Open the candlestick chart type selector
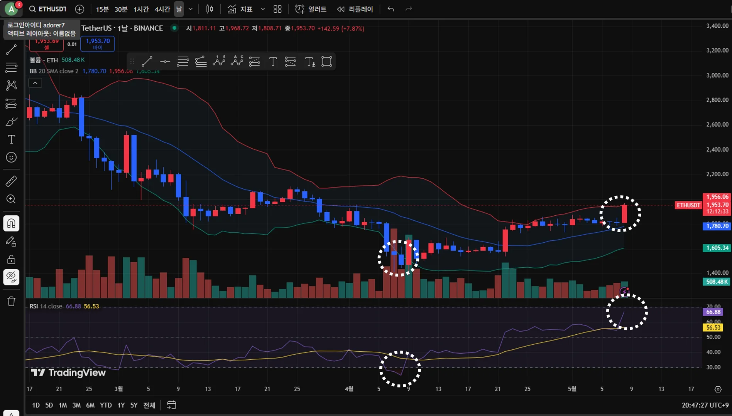The height and width of the screenshot is (416, 732). click(210, 9)
